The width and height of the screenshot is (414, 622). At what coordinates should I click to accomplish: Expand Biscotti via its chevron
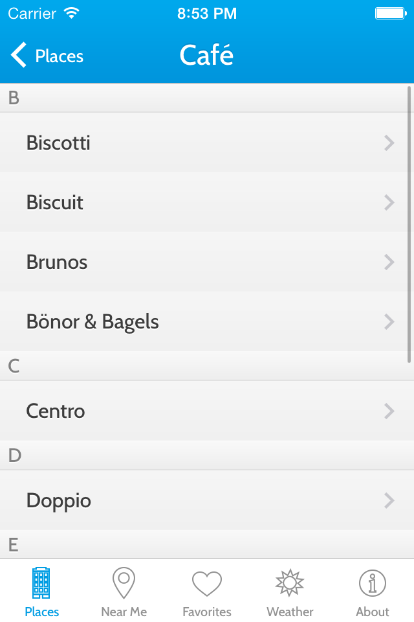click(389, 143)
